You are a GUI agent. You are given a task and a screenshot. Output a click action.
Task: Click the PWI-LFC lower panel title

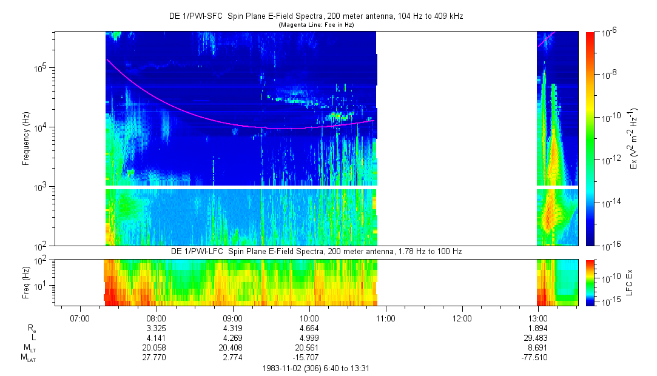coord(315,251)
